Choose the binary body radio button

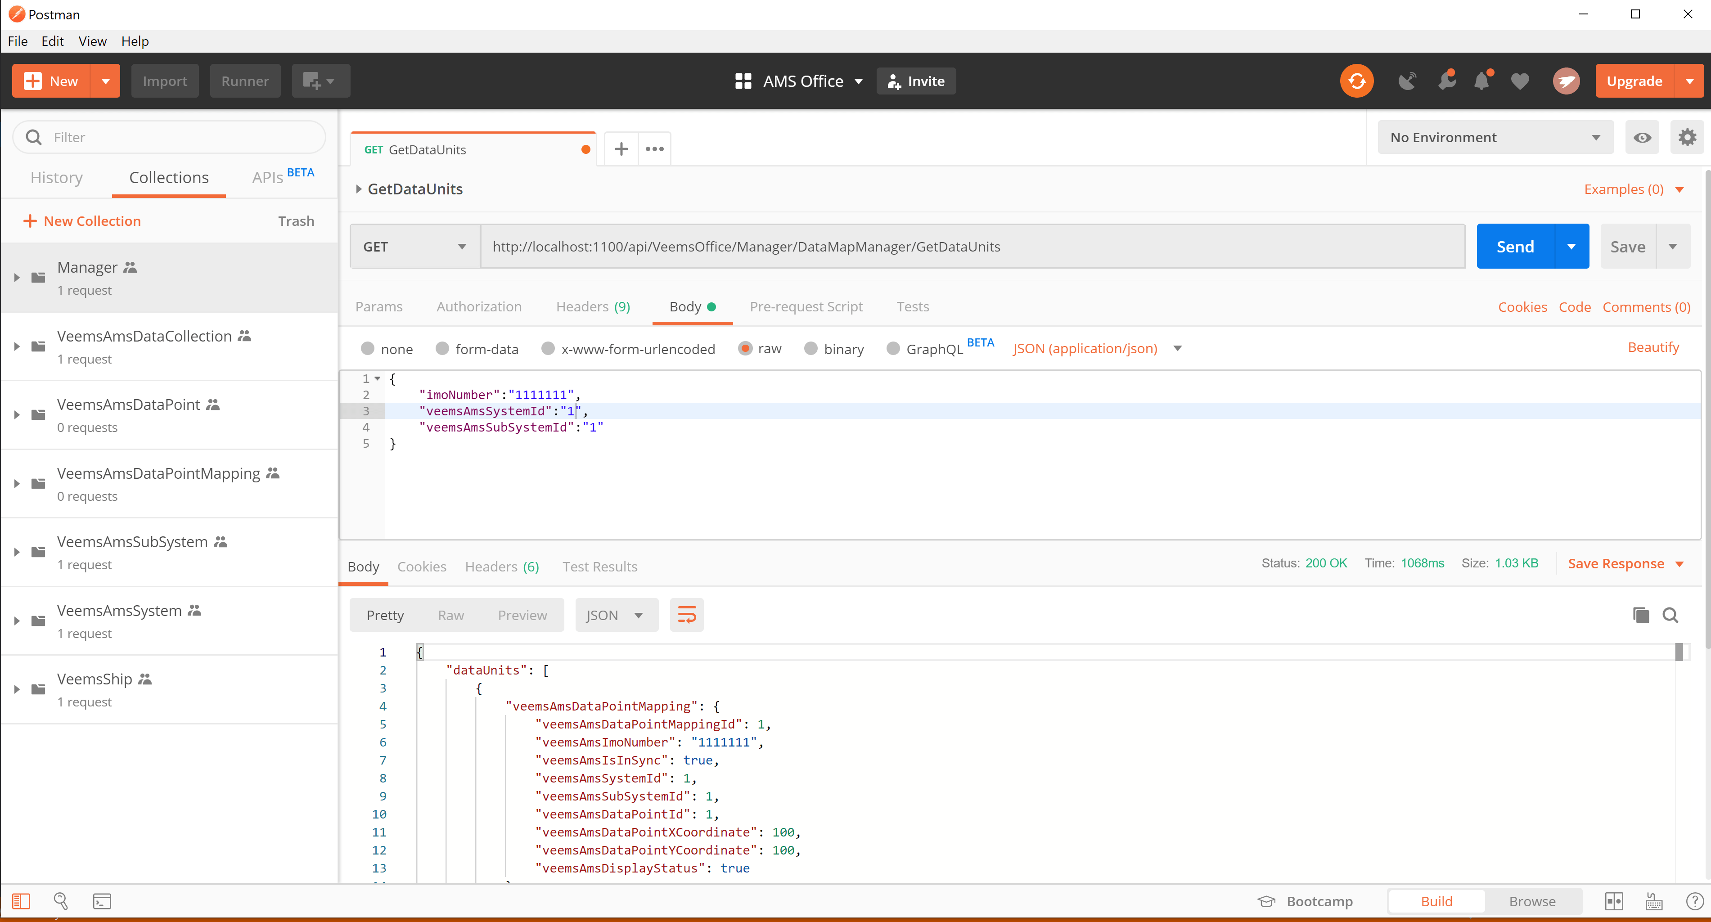(810, 349)
